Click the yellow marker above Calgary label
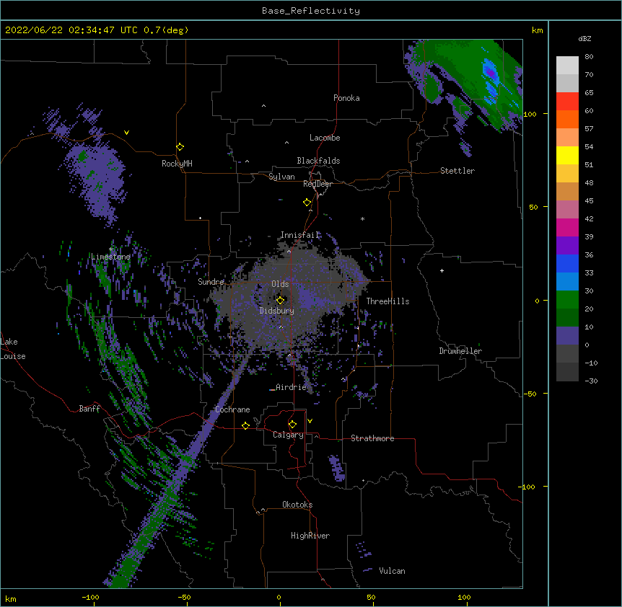 pyautogui.click(x=292, y=425)
